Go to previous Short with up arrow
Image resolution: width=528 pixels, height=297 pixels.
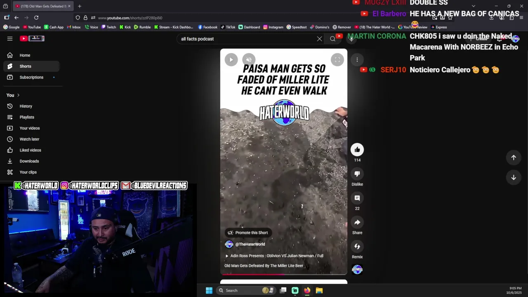point(514,158)
